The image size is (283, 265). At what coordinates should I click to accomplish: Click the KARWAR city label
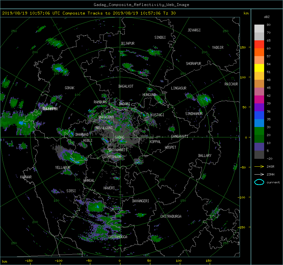(x=26, y=177)
